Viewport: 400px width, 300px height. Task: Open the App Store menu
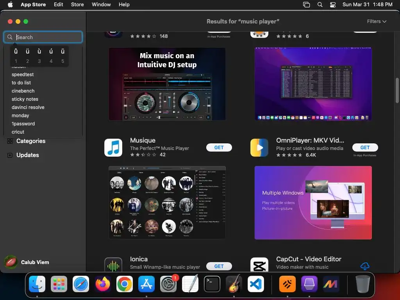click(x=33, y=5)
